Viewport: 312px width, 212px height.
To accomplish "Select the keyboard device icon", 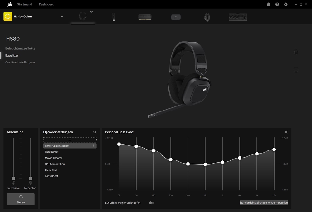I will [238, 17].
